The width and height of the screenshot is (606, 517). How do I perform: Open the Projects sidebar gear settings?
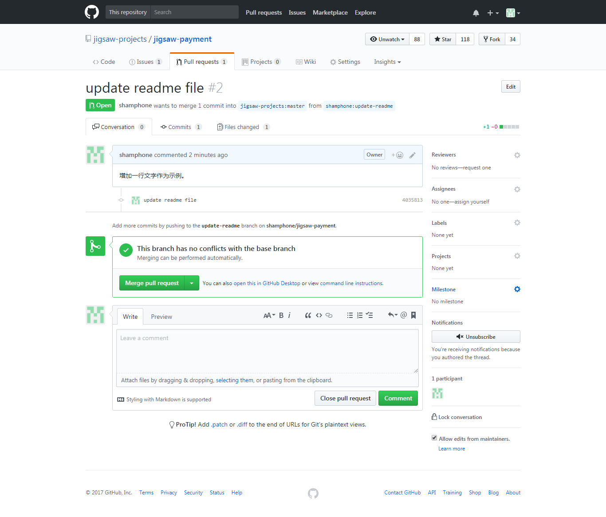(517, 256)
